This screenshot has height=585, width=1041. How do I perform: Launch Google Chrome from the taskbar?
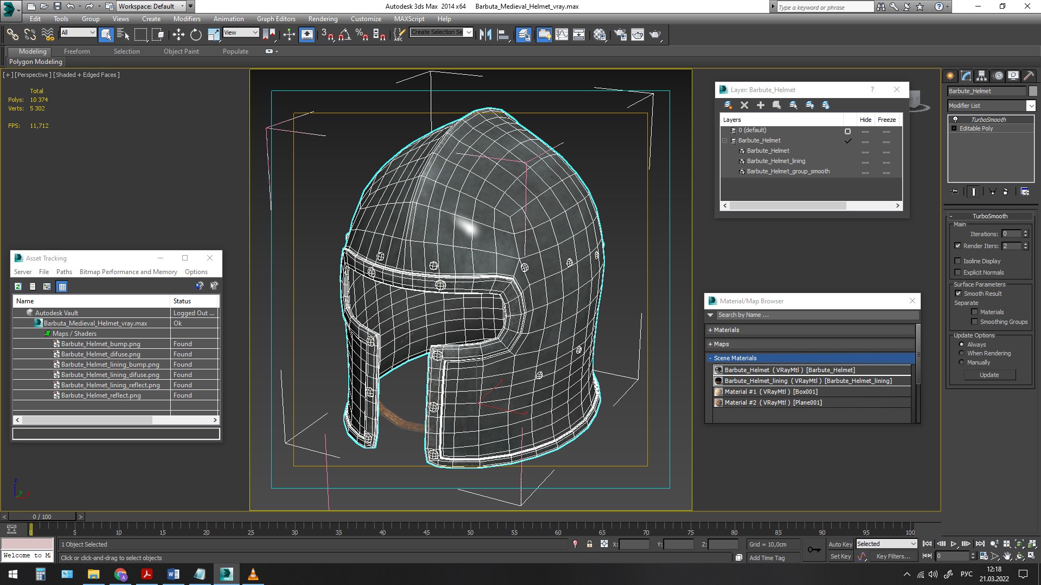pyautogui.click(x=120, y=574)
